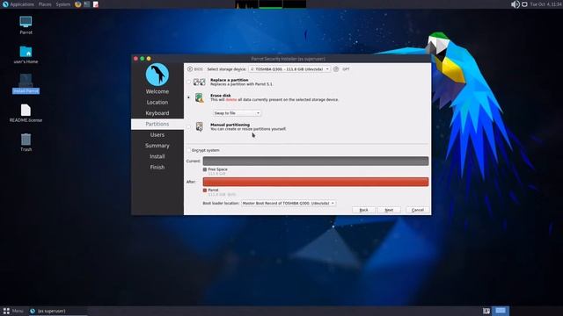Open the storage device dropdown

click(x=289, y=68)
